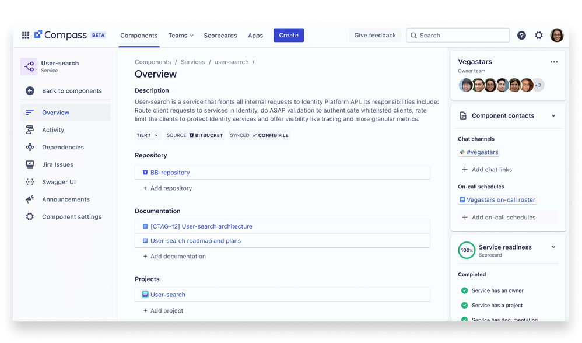The image size is (582, 343).
Task: Click the Overview sidebar icon
Action: pos(30,112)
